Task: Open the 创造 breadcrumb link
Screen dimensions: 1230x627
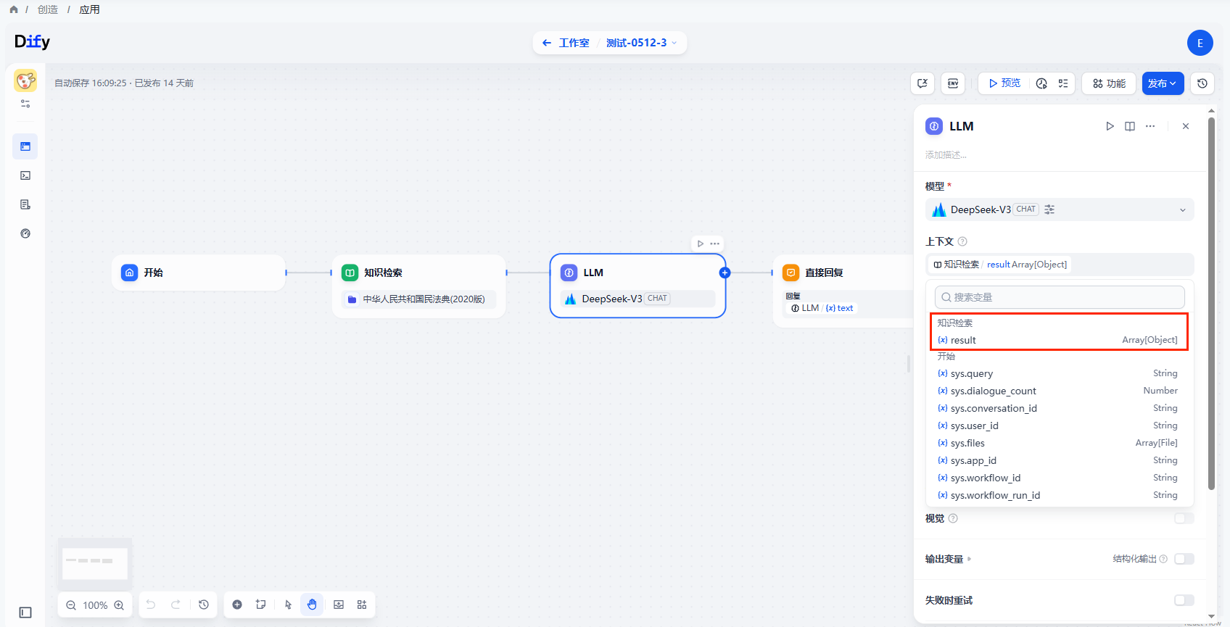Action: pyautogui.click(x=48, y=9)
